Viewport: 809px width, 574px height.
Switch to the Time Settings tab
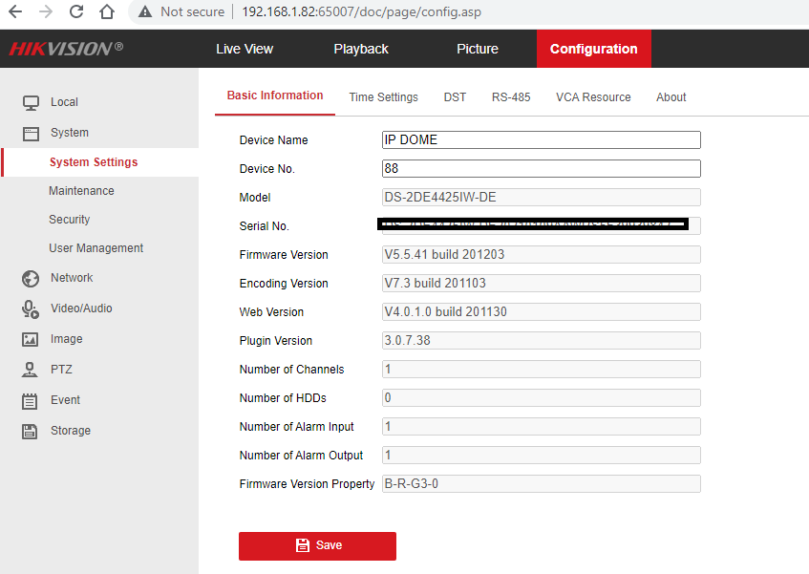(383, 97)
